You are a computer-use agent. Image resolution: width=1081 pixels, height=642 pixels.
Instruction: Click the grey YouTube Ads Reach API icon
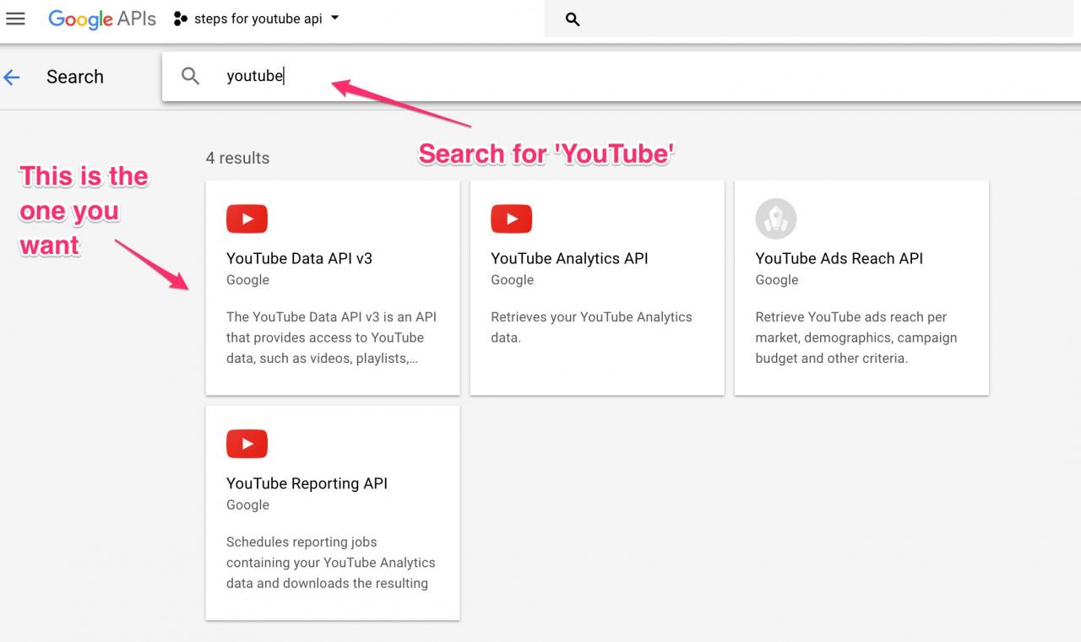click(x=775, y=219)
